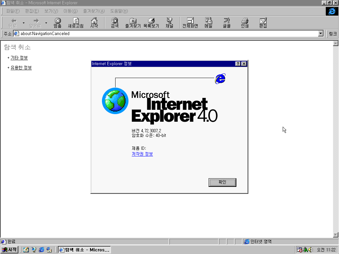The image size is (339, 254).
Task: Open the 도움말(H) menu
Action: point(119,11)
